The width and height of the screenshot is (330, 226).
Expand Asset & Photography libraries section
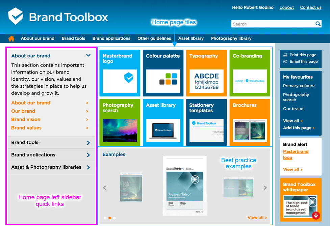[x=88, y=167]
